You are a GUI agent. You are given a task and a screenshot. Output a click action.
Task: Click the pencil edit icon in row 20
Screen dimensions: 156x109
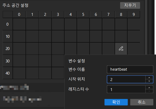(121, 48)
